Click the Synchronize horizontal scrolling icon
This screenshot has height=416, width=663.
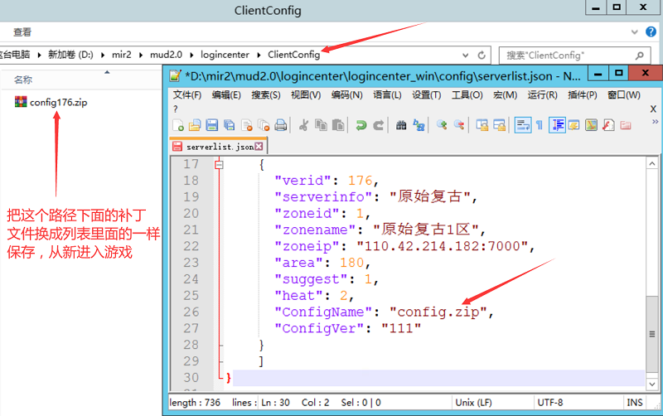pos(500,125)
